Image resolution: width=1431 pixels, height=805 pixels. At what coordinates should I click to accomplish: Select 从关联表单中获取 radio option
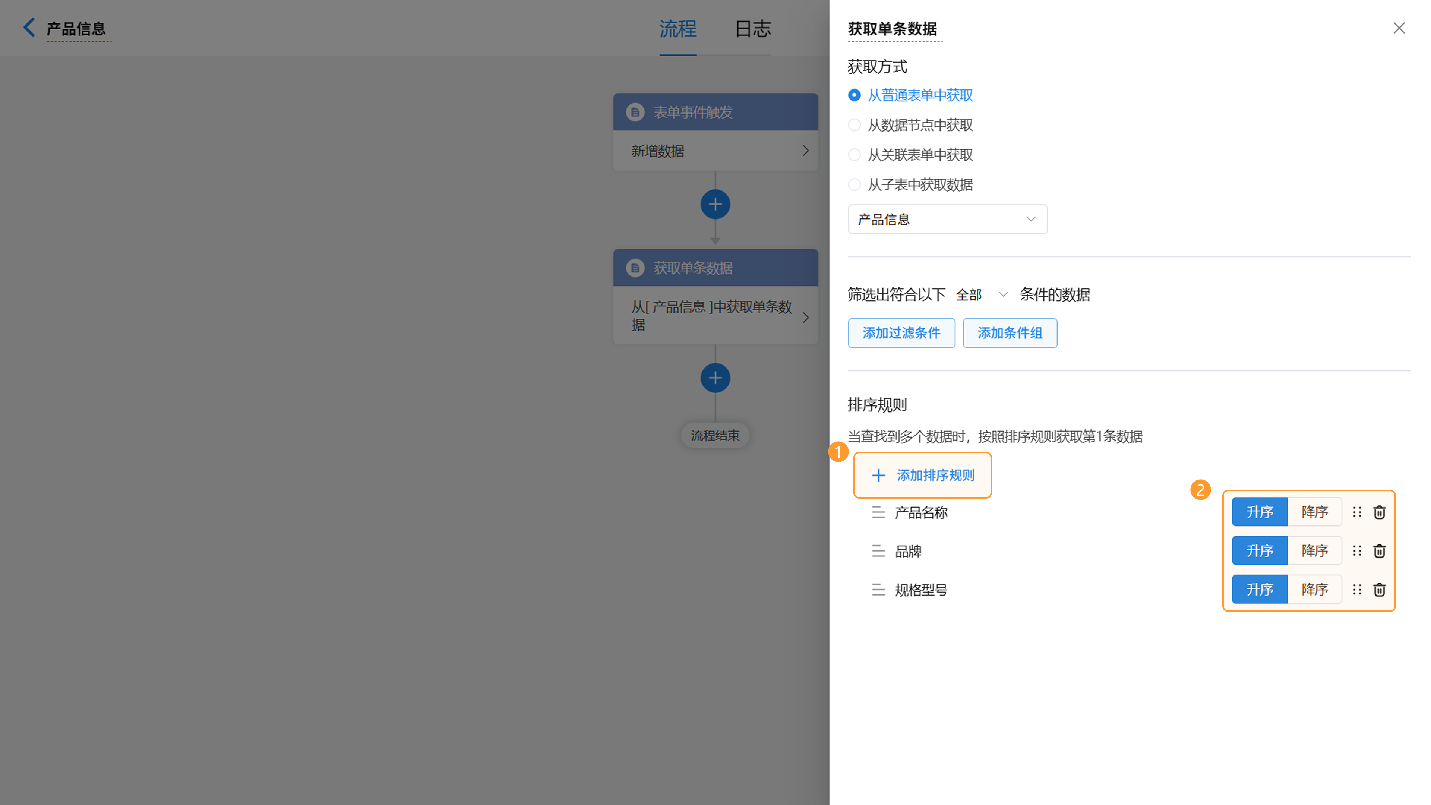855,154
